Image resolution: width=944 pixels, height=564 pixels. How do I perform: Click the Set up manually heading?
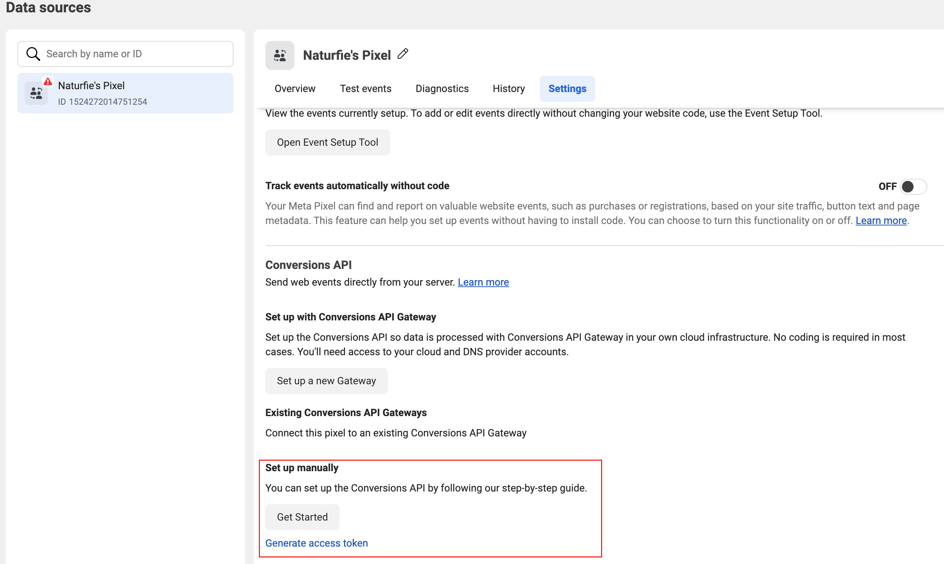click(x=302, y=468)
